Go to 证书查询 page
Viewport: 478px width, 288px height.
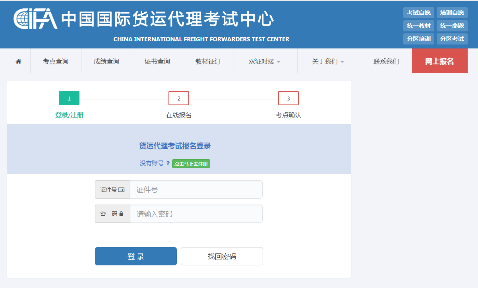[157, 61]
